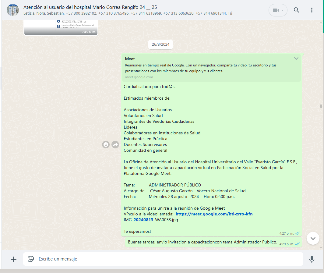The height and width of the screenshot is (273, 324).
Task: Click the chat scrollbar thumb
Action: click(x=321, y=106)
